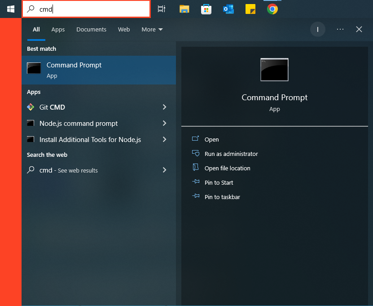Click the Open file location folder icon
Viewport: 373px width, 306px height.
point(196,167)
